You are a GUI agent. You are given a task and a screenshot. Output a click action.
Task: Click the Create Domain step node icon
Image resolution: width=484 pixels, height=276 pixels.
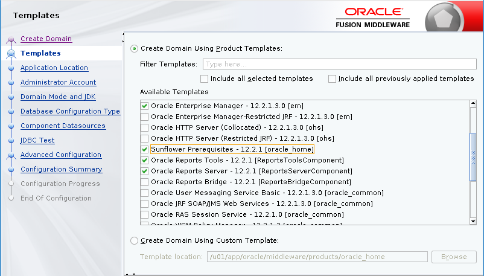point(11,40)
